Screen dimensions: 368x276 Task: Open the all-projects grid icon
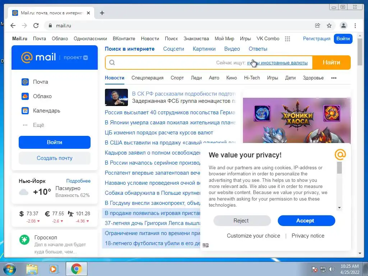pyautogui.click(x=287, y=39)
